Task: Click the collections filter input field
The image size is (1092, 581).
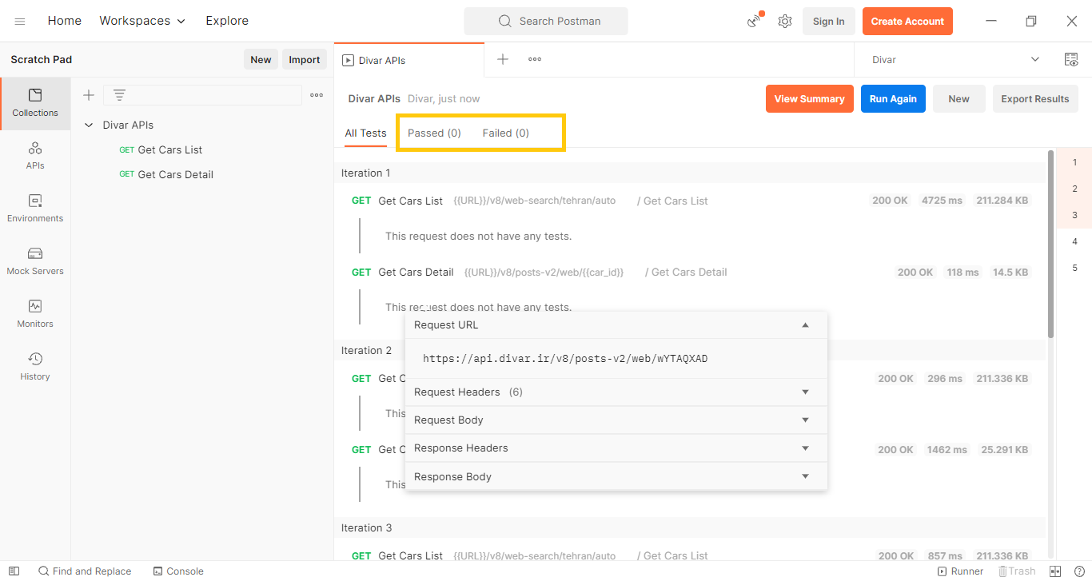Action: tap(203, 95)
